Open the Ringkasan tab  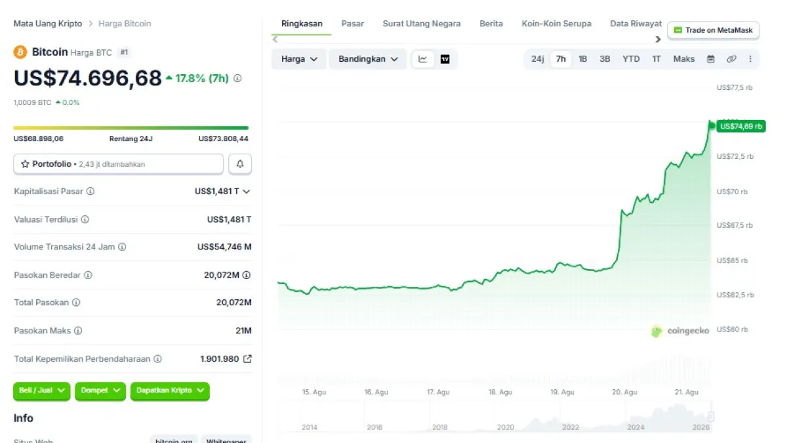tap(302, 24)
